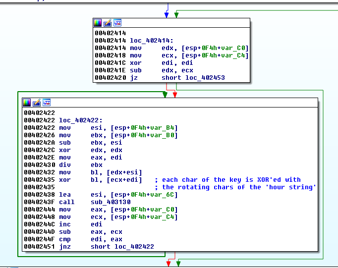338x268 pixels.
Task: Click the edit pencil icon in loc_402422 block
Action: 37,103
